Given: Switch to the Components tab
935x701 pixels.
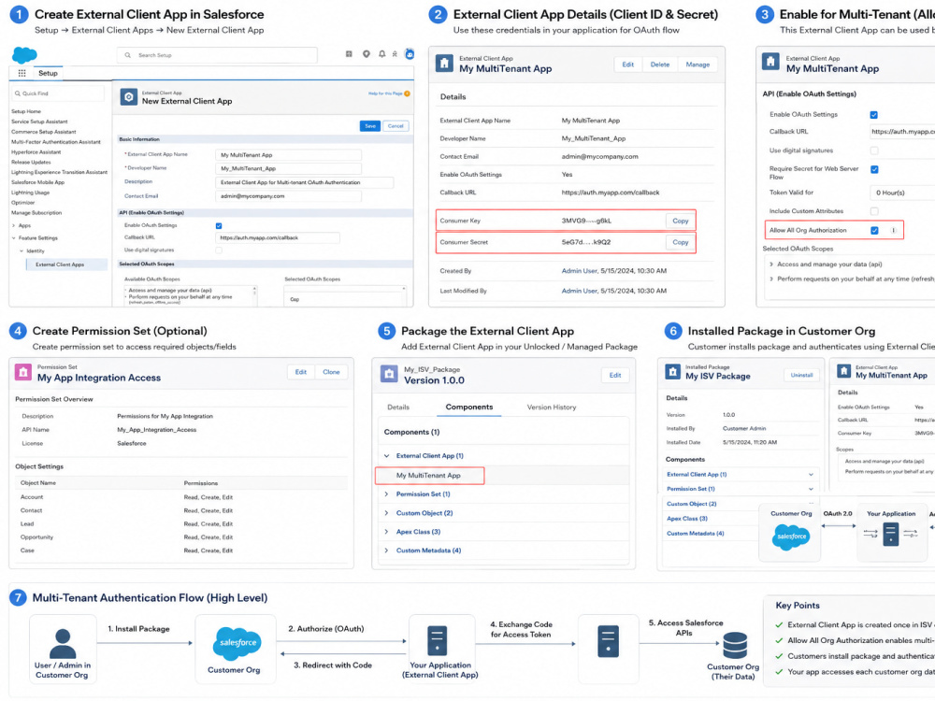Looking at the screenshot, I should (469, 408).
